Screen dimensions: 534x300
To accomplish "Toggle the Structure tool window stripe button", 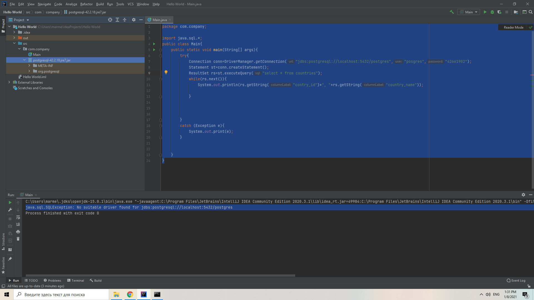I will tap(3, 241).
